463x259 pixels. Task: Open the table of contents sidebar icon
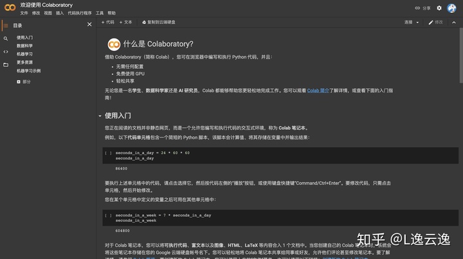6,26
